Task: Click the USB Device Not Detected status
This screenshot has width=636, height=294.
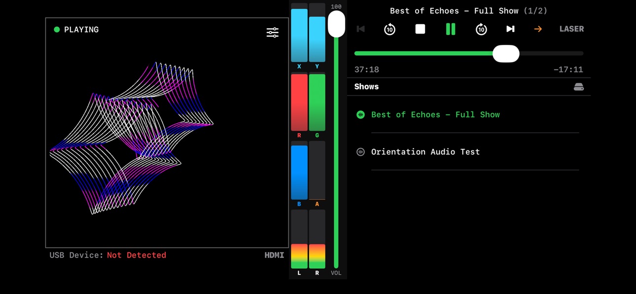Action: click(108, 255)
